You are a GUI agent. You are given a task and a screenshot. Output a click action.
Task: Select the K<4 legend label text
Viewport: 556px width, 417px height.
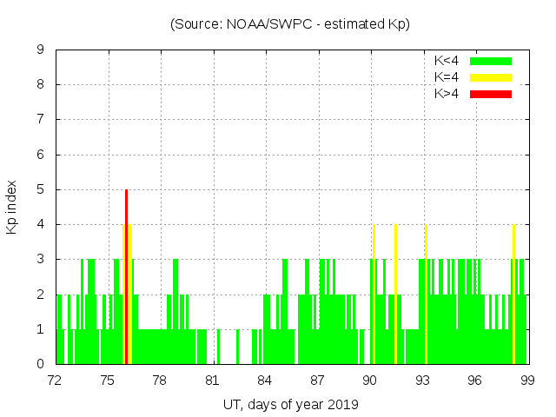[447, 61]
